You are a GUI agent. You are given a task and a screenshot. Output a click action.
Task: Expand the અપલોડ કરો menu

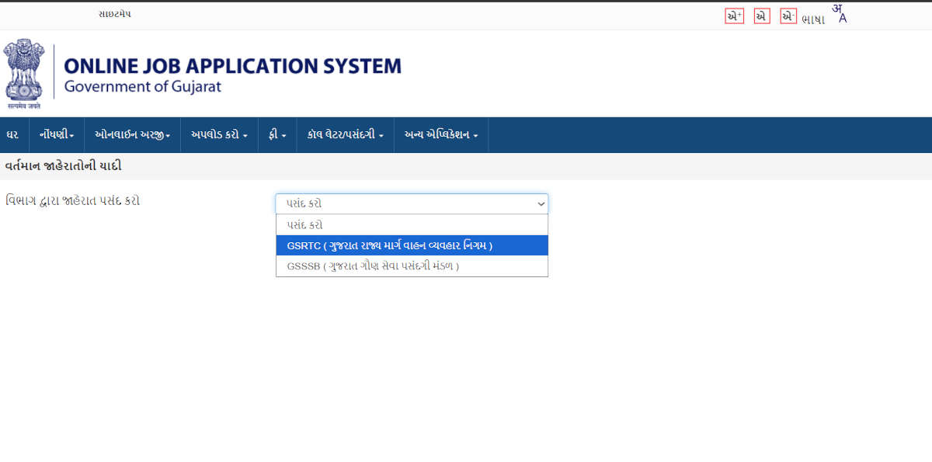[219, 135]
